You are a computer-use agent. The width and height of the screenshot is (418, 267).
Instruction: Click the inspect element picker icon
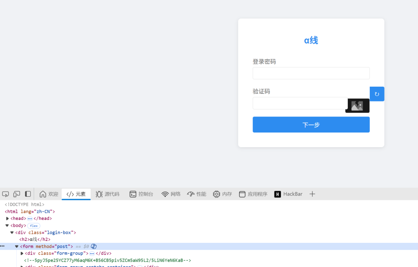pos(5,194)
